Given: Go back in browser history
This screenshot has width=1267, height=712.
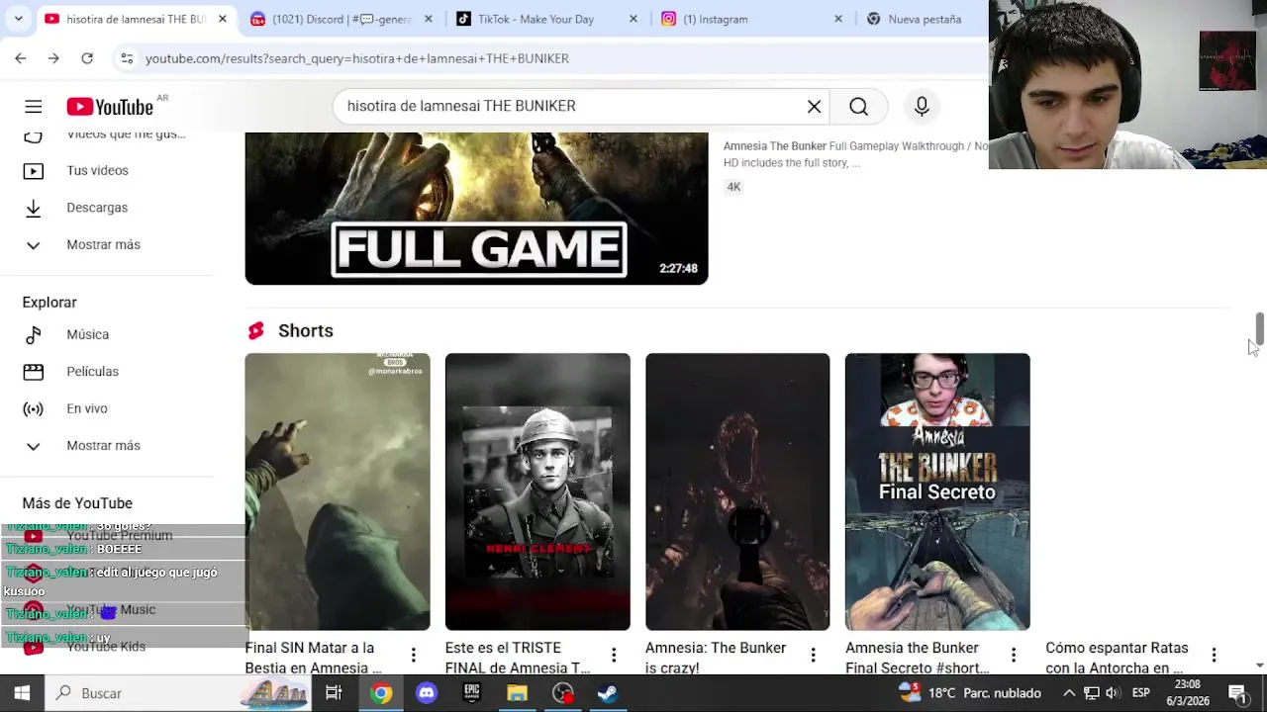Looking at the screenshot, I should pos(21,58).
